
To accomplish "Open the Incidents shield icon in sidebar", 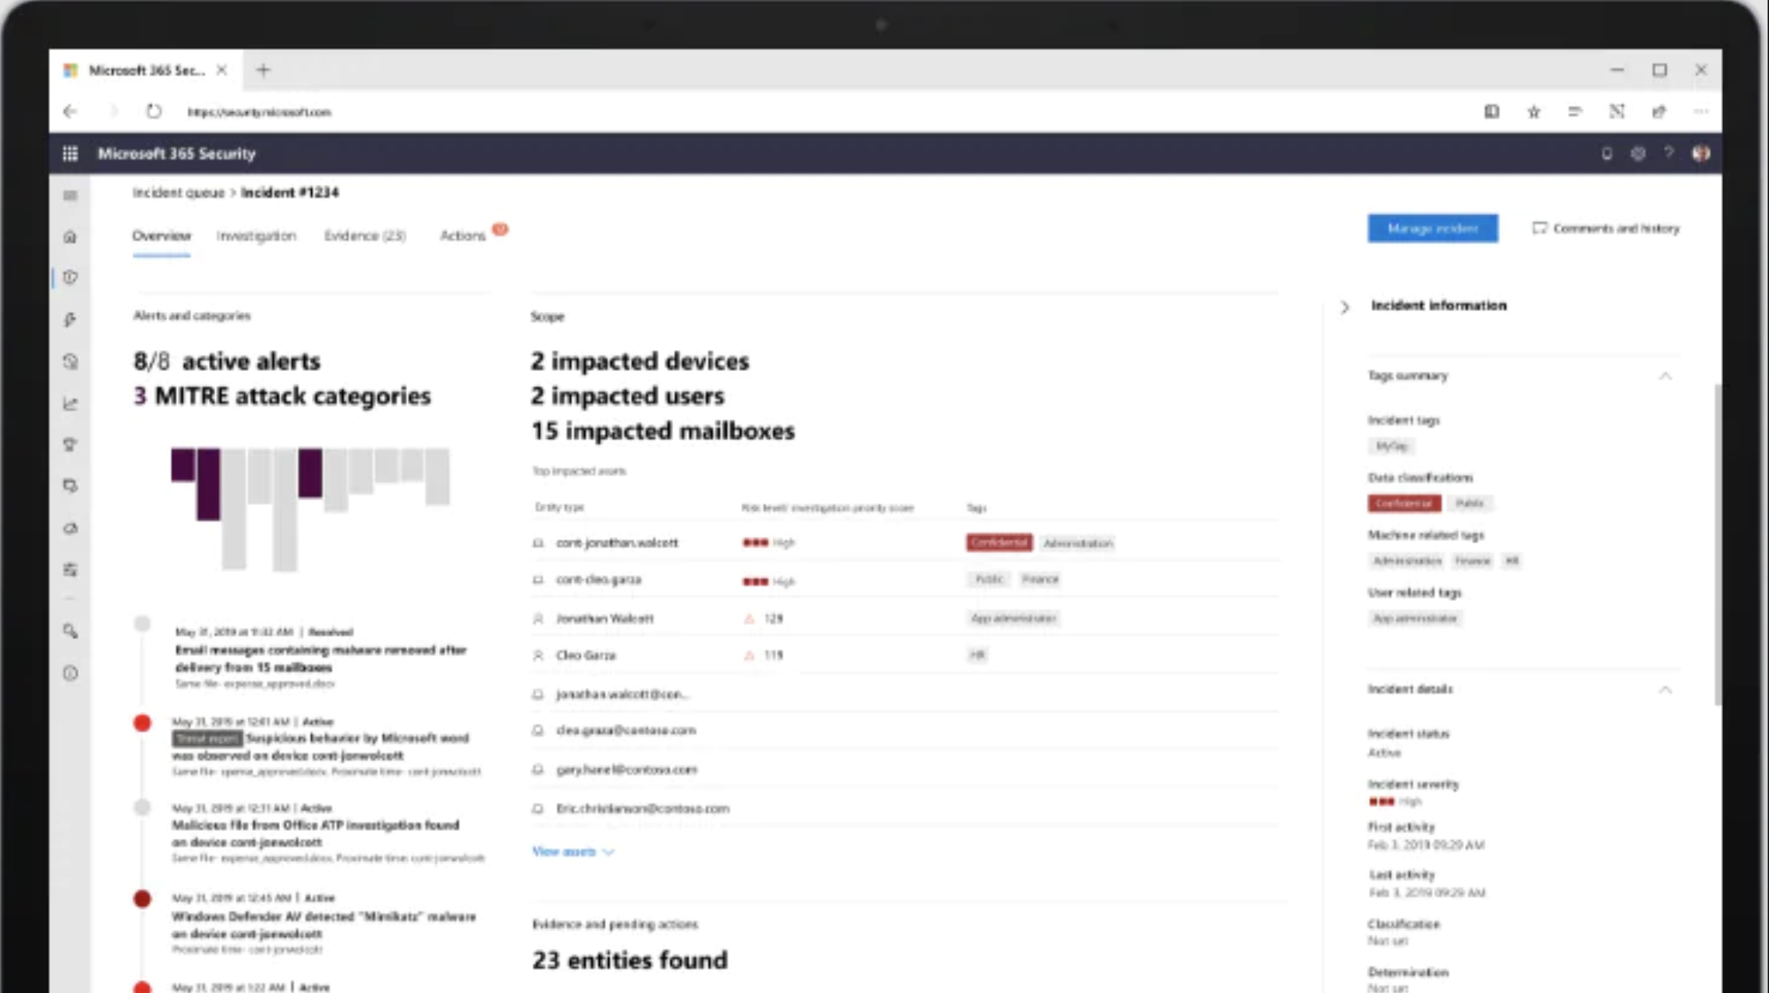I will pyautogui.click(x=70, y=277).
